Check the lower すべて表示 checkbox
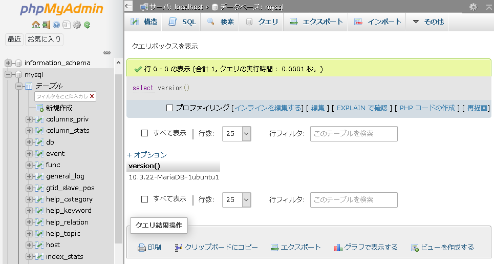The height and width of the screenshot is (264, 494). pyautogui.click(x=144, y=199)
